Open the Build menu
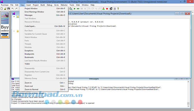Image resolution: width=194 pixels, height=111 pixels. pos(42,5)
